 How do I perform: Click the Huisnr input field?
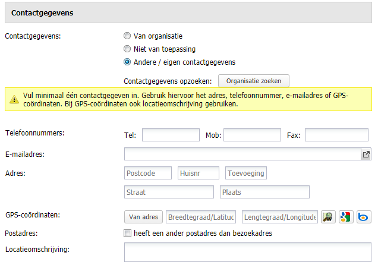click(199, 173)
